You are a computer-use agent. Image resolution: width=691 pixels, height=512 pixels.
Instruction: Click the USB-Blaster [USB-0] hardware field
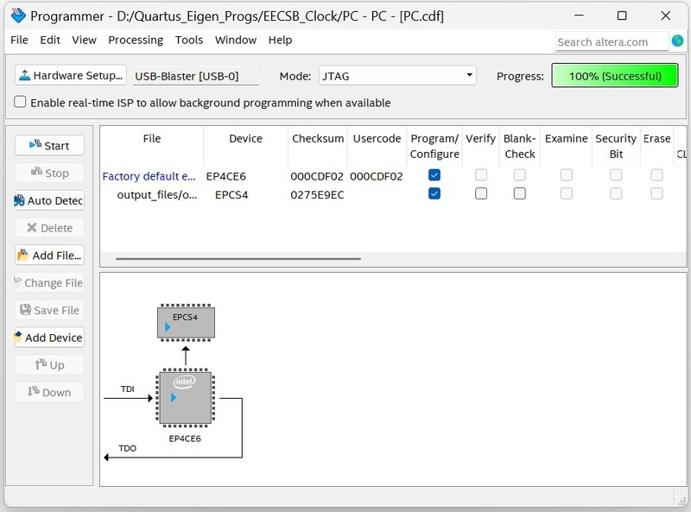tap(196, 76)
